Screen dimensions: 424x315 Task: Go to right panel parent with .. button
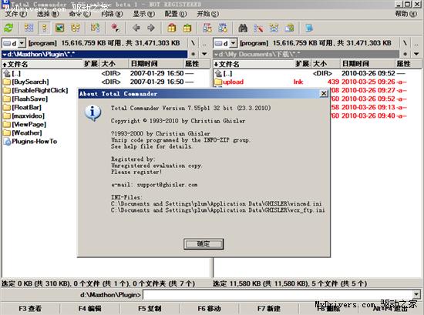[416, 43]
